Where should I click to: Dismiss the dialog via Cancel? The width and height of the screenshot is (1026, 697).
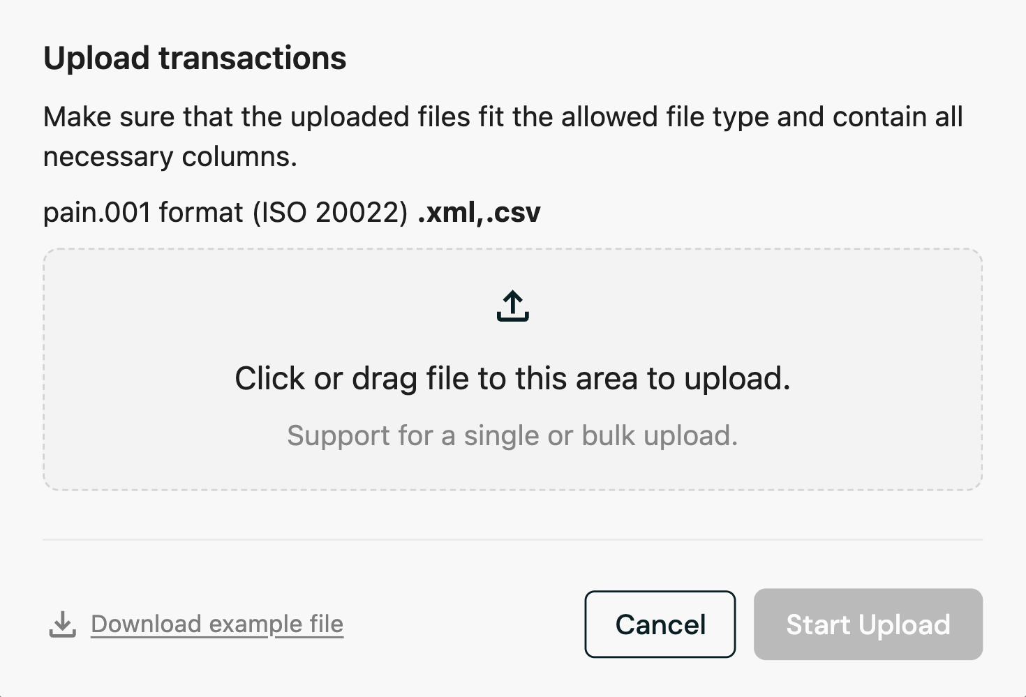click(660, 624)
